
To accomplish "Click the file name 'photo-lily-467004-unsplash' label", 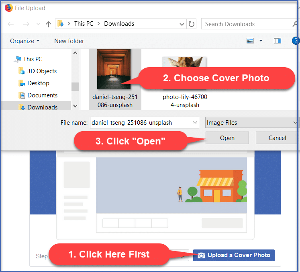I will coord(185,101).
